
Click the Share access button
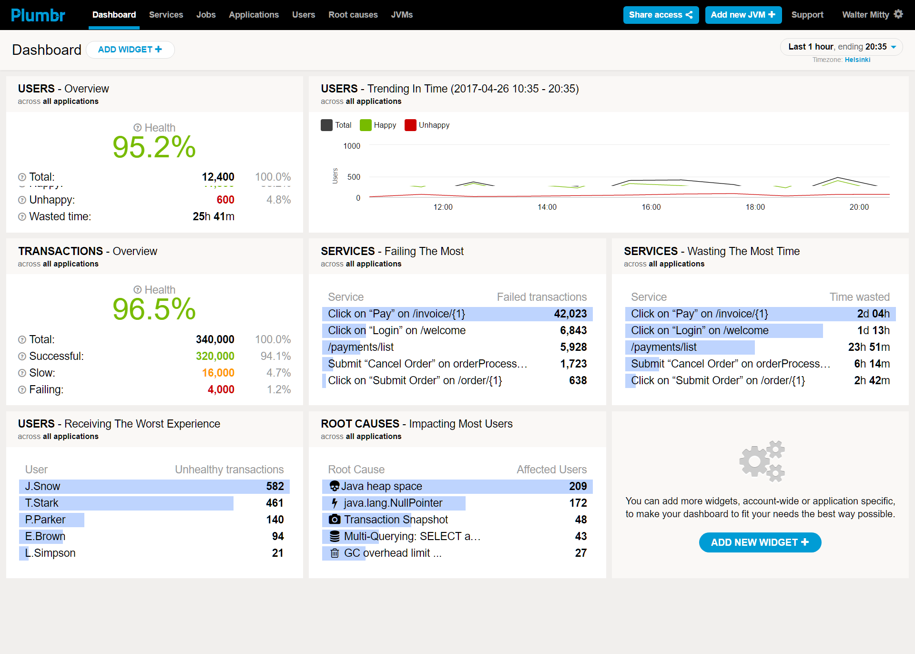pos(661,15)
